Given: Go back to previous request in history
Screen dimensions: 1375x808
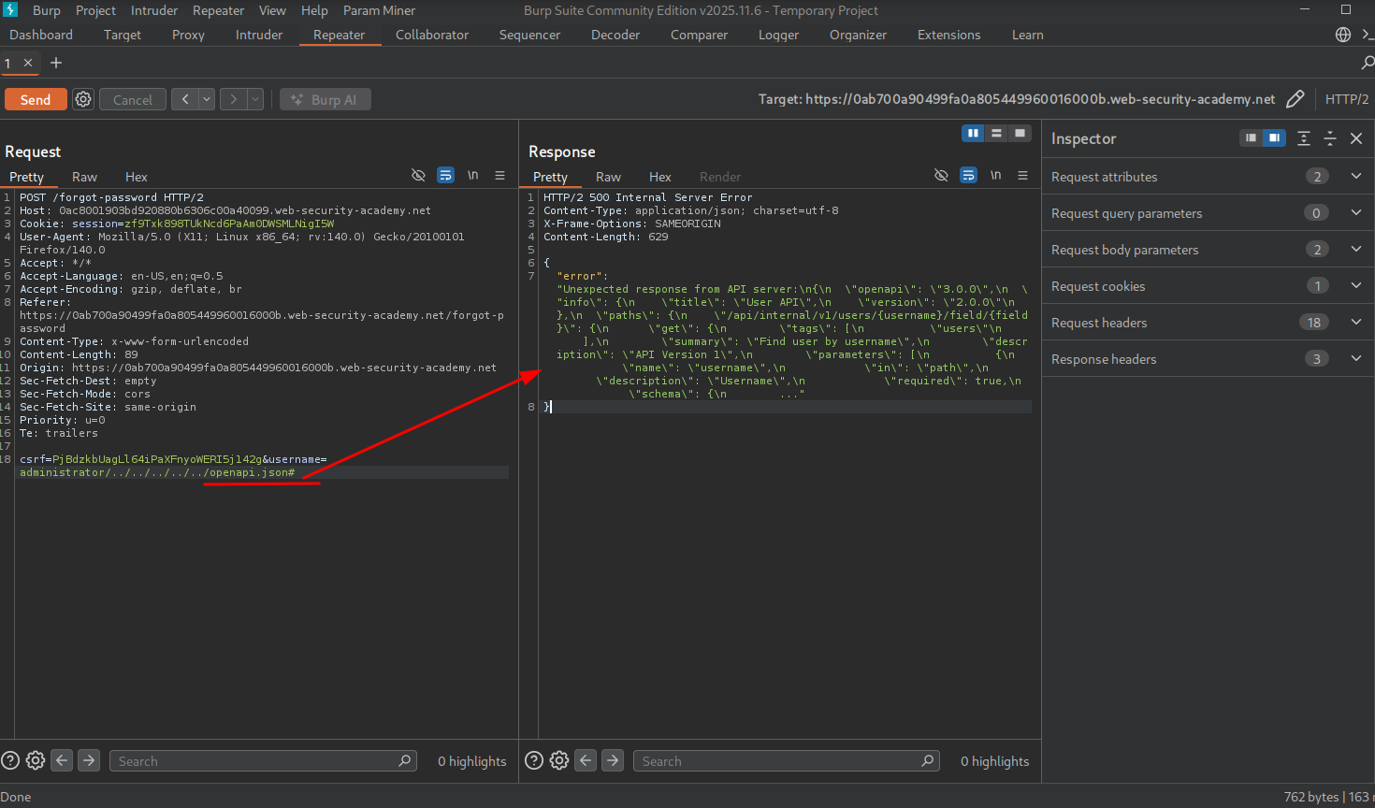Looking at the screenshot, I should (x=185, y=99).
